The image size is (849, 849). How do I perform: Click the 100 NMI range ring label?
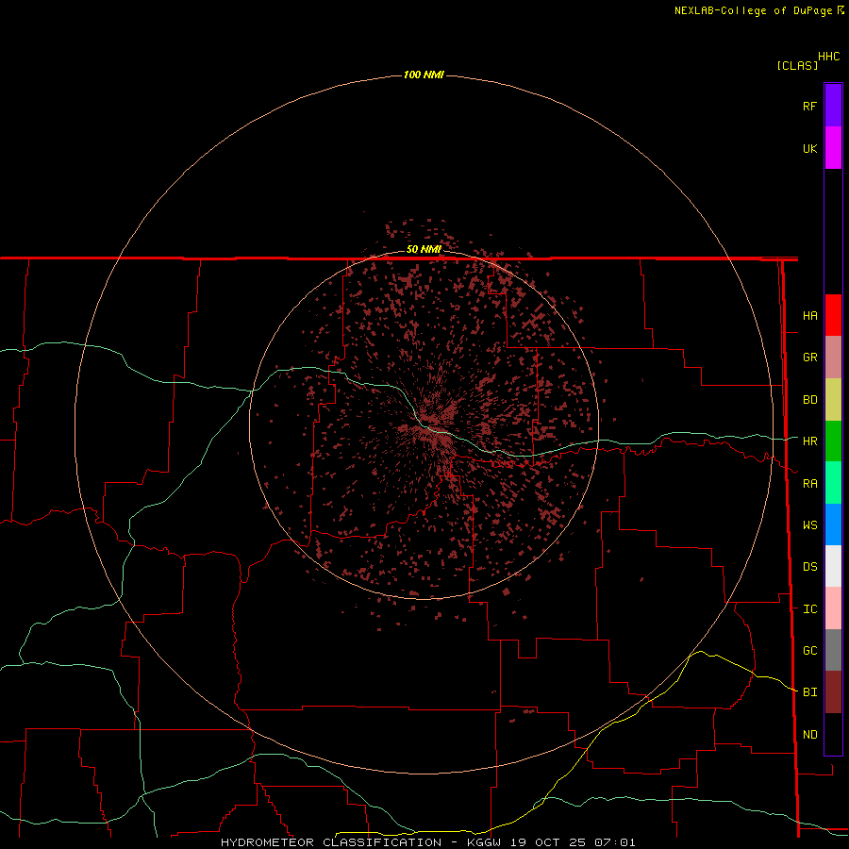click(x=424, y=75)
